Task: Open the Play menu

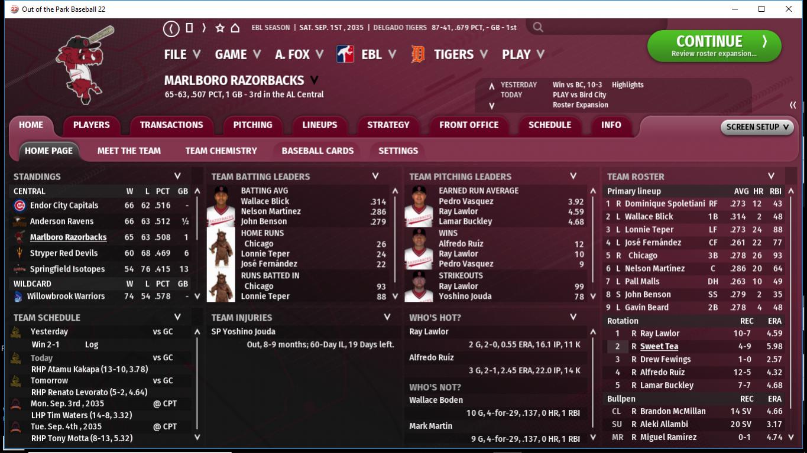Action: tap(523, 54)
